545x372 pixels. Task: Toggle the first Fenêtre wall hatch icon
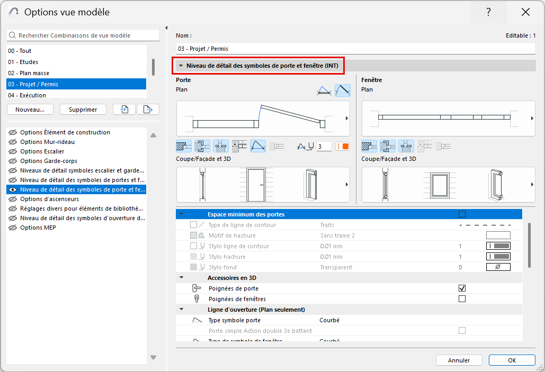pos(369,146)
